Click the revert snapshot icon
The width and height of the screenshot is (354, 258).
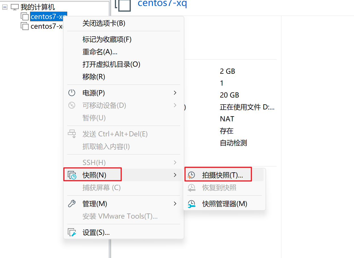click(191, 188)
